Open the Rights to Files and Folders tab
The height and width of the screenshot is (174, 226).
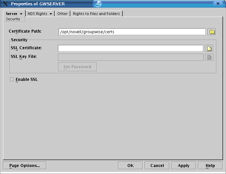pos(97,14)
